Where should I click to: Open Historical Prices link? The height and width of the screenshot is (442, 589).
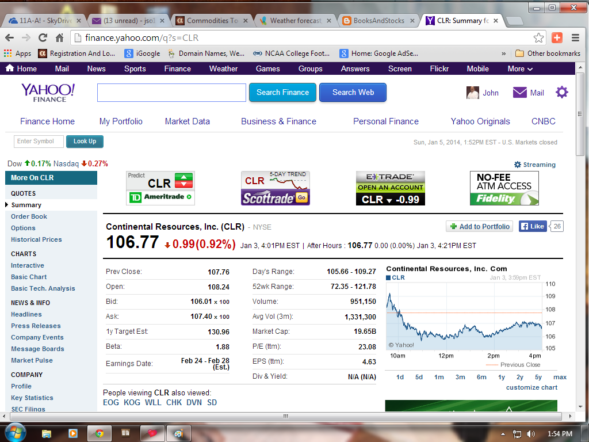click(x=36, y=239)
